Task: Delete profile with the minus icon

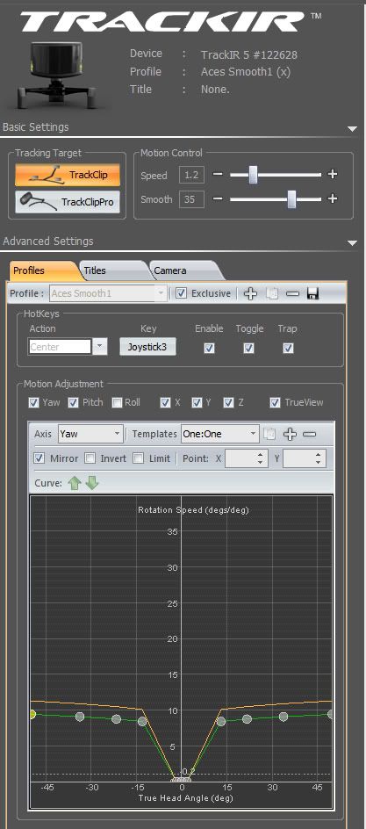Action: coord(292,293)
